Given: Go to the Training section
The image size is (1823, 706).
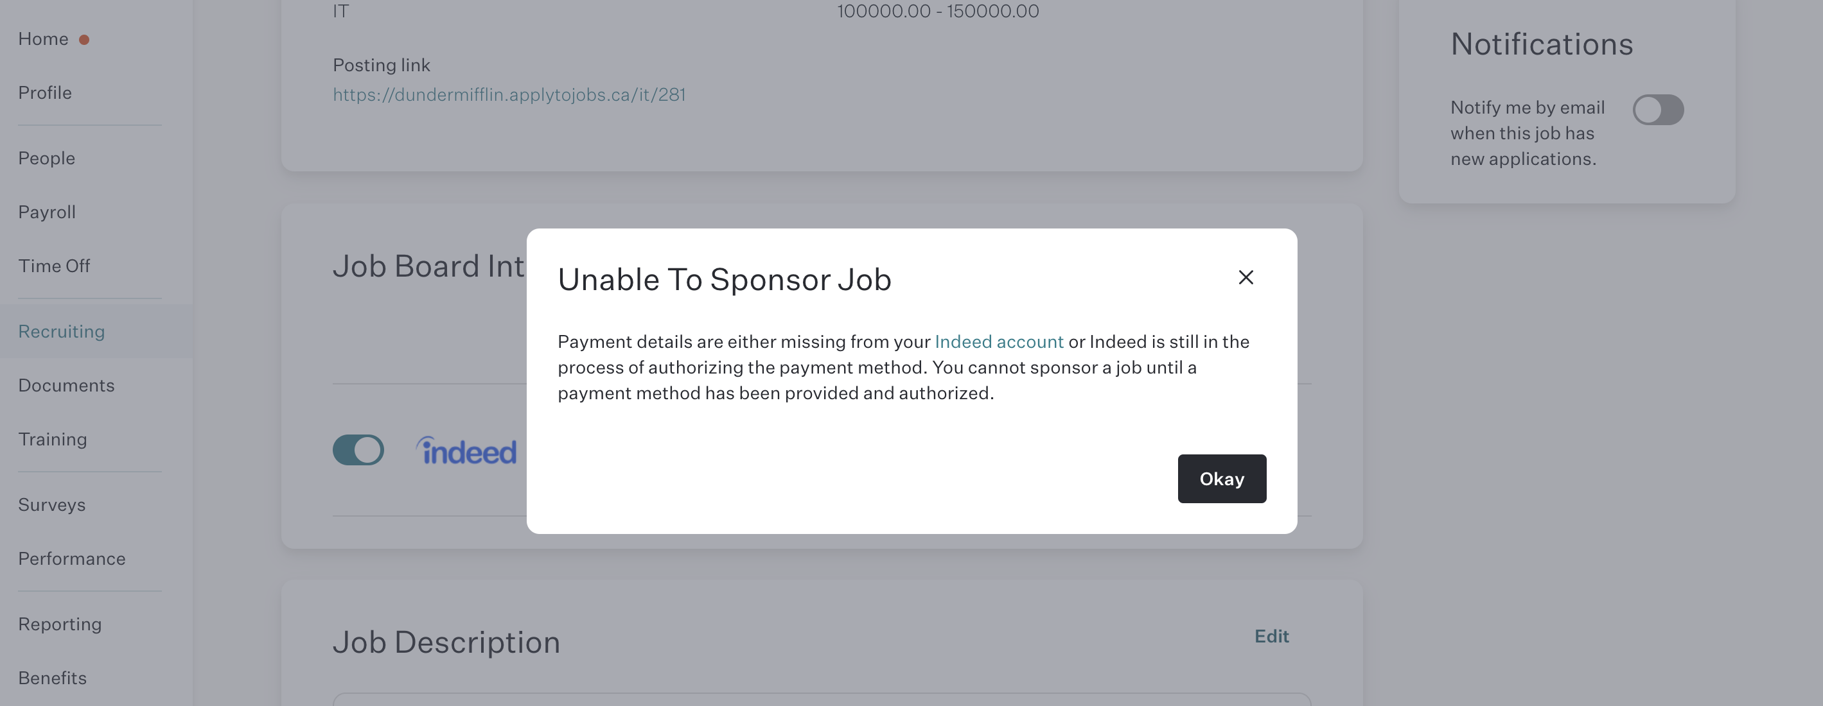Looking at the screenshot, I should (x=53, y=439).
